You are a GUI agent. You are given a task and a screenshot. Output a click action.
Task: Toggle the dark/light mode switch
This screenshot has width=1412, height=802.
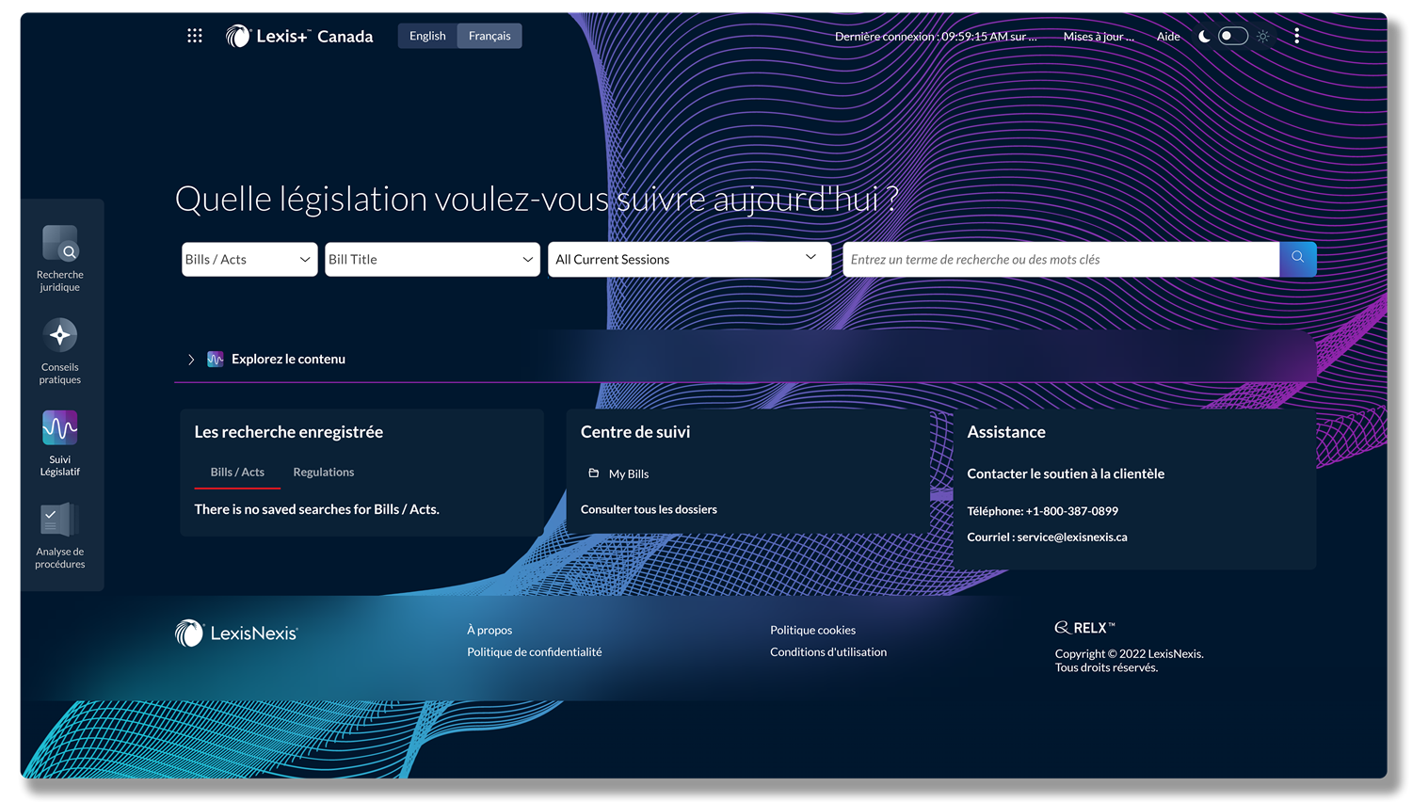coord(1232,36)
